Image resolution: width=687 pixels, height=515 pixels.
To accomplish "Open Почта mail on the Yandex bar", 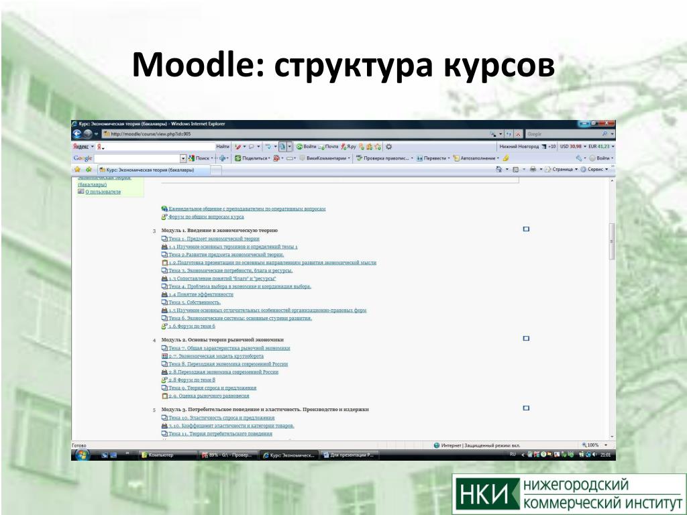I will [x=328, y=147].
